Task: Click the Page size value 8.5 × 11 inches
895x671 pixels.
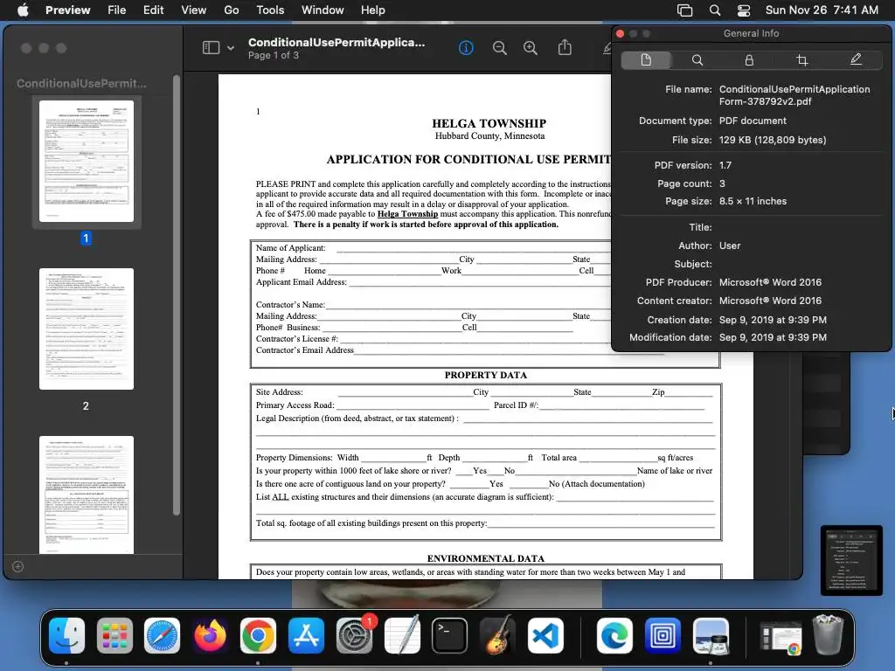Action: 753,202
